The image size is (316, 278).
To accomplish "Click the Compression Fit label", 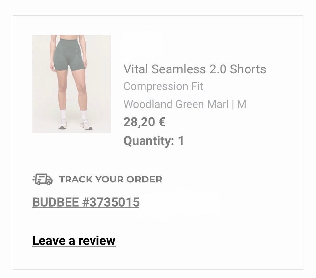I will (x=163, y=86).
